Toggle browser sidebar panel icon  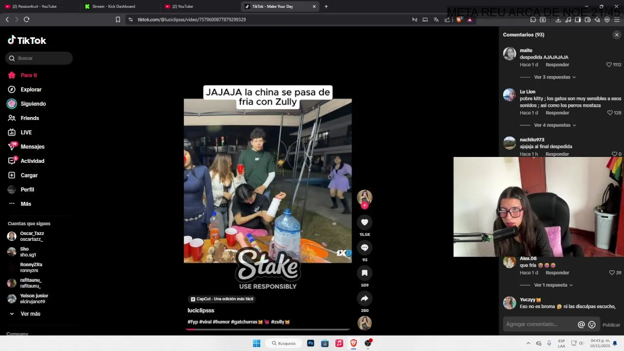click(x=578, y=19)
